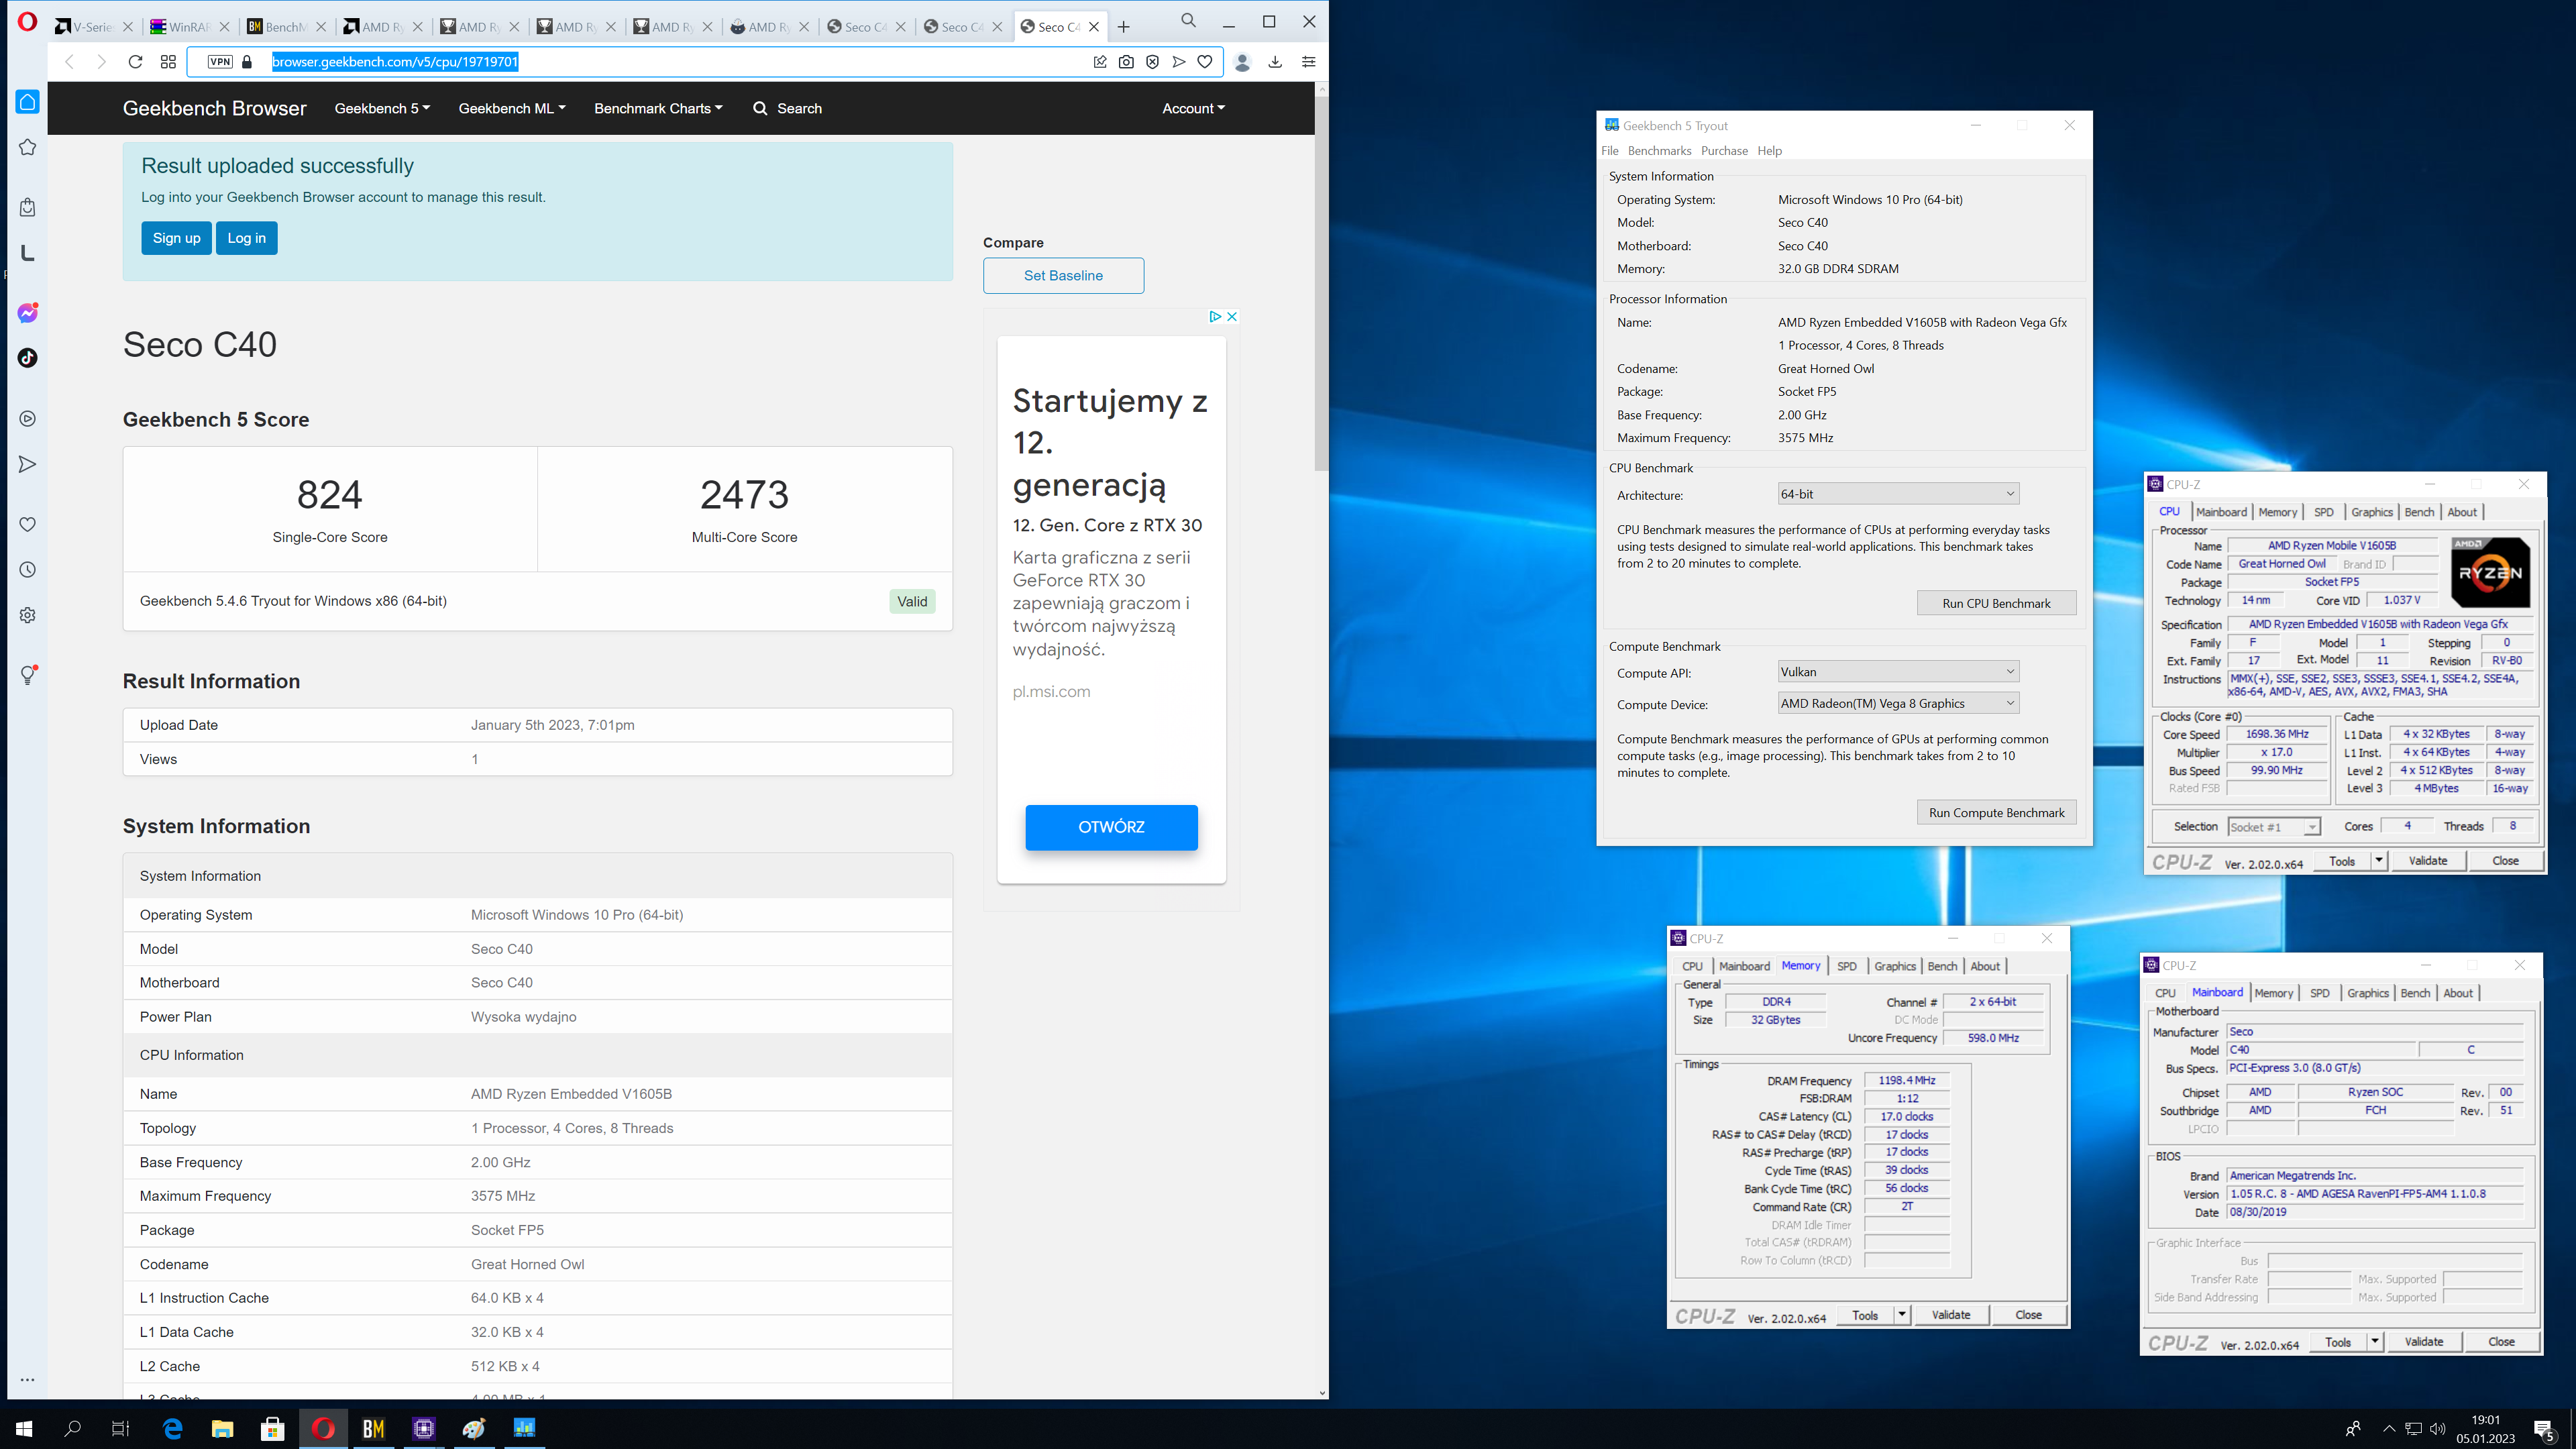Switch to Graphics tab in CPU-Z Mainboard window

pyautogui.click(x=2367, y=993)
